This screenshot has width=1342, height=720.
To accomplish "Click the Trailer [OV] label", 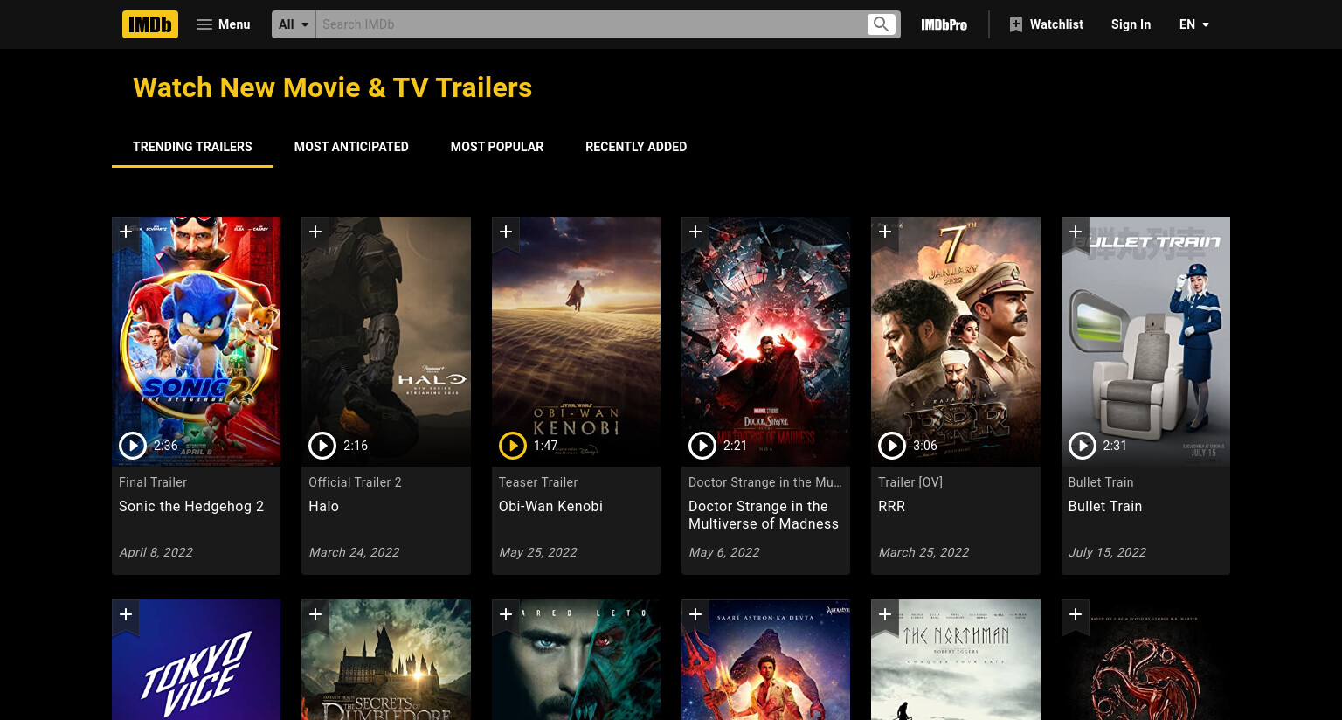I will 910,482.
